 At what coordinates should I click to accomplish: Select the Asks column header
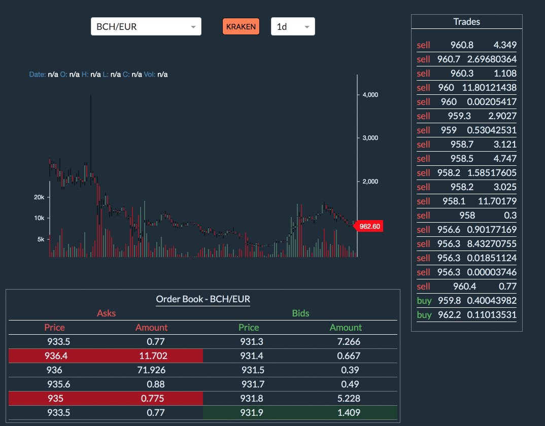(x=106, y=313)
